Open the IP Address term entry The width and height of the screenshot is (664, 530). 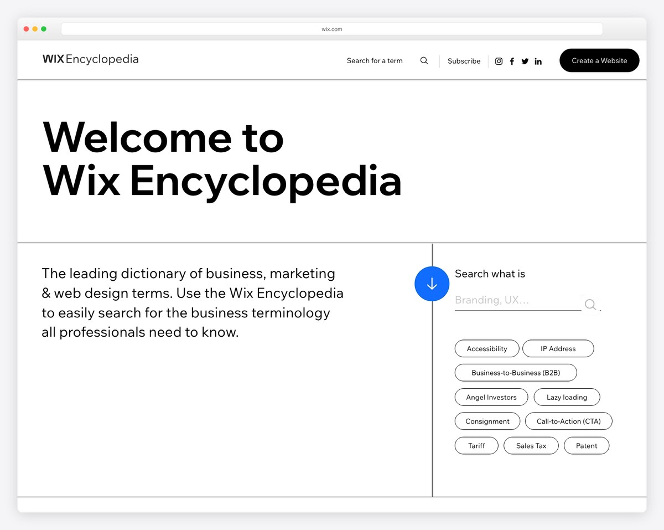pos(558,348)
